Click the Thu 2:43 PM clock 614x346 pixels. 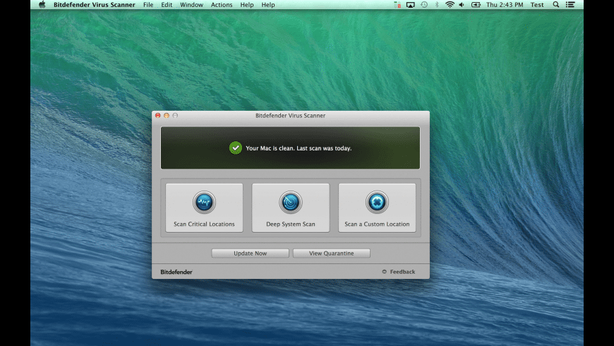(505, 5)
